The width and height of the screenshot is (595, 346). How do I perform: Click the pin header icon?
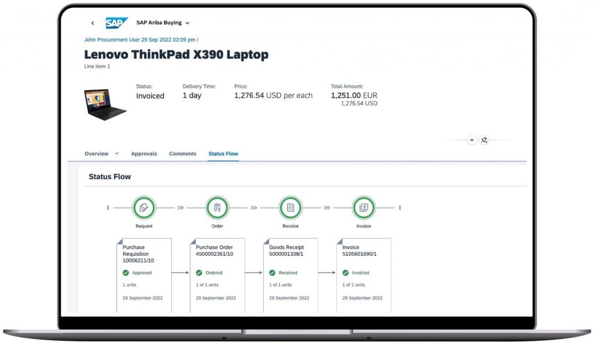[484, 140]
